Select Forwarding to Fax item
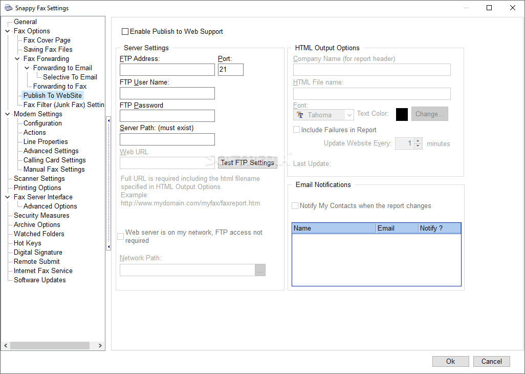Image resolution: width=525 pixels, height=374 pixels. (x=59, y=87)
